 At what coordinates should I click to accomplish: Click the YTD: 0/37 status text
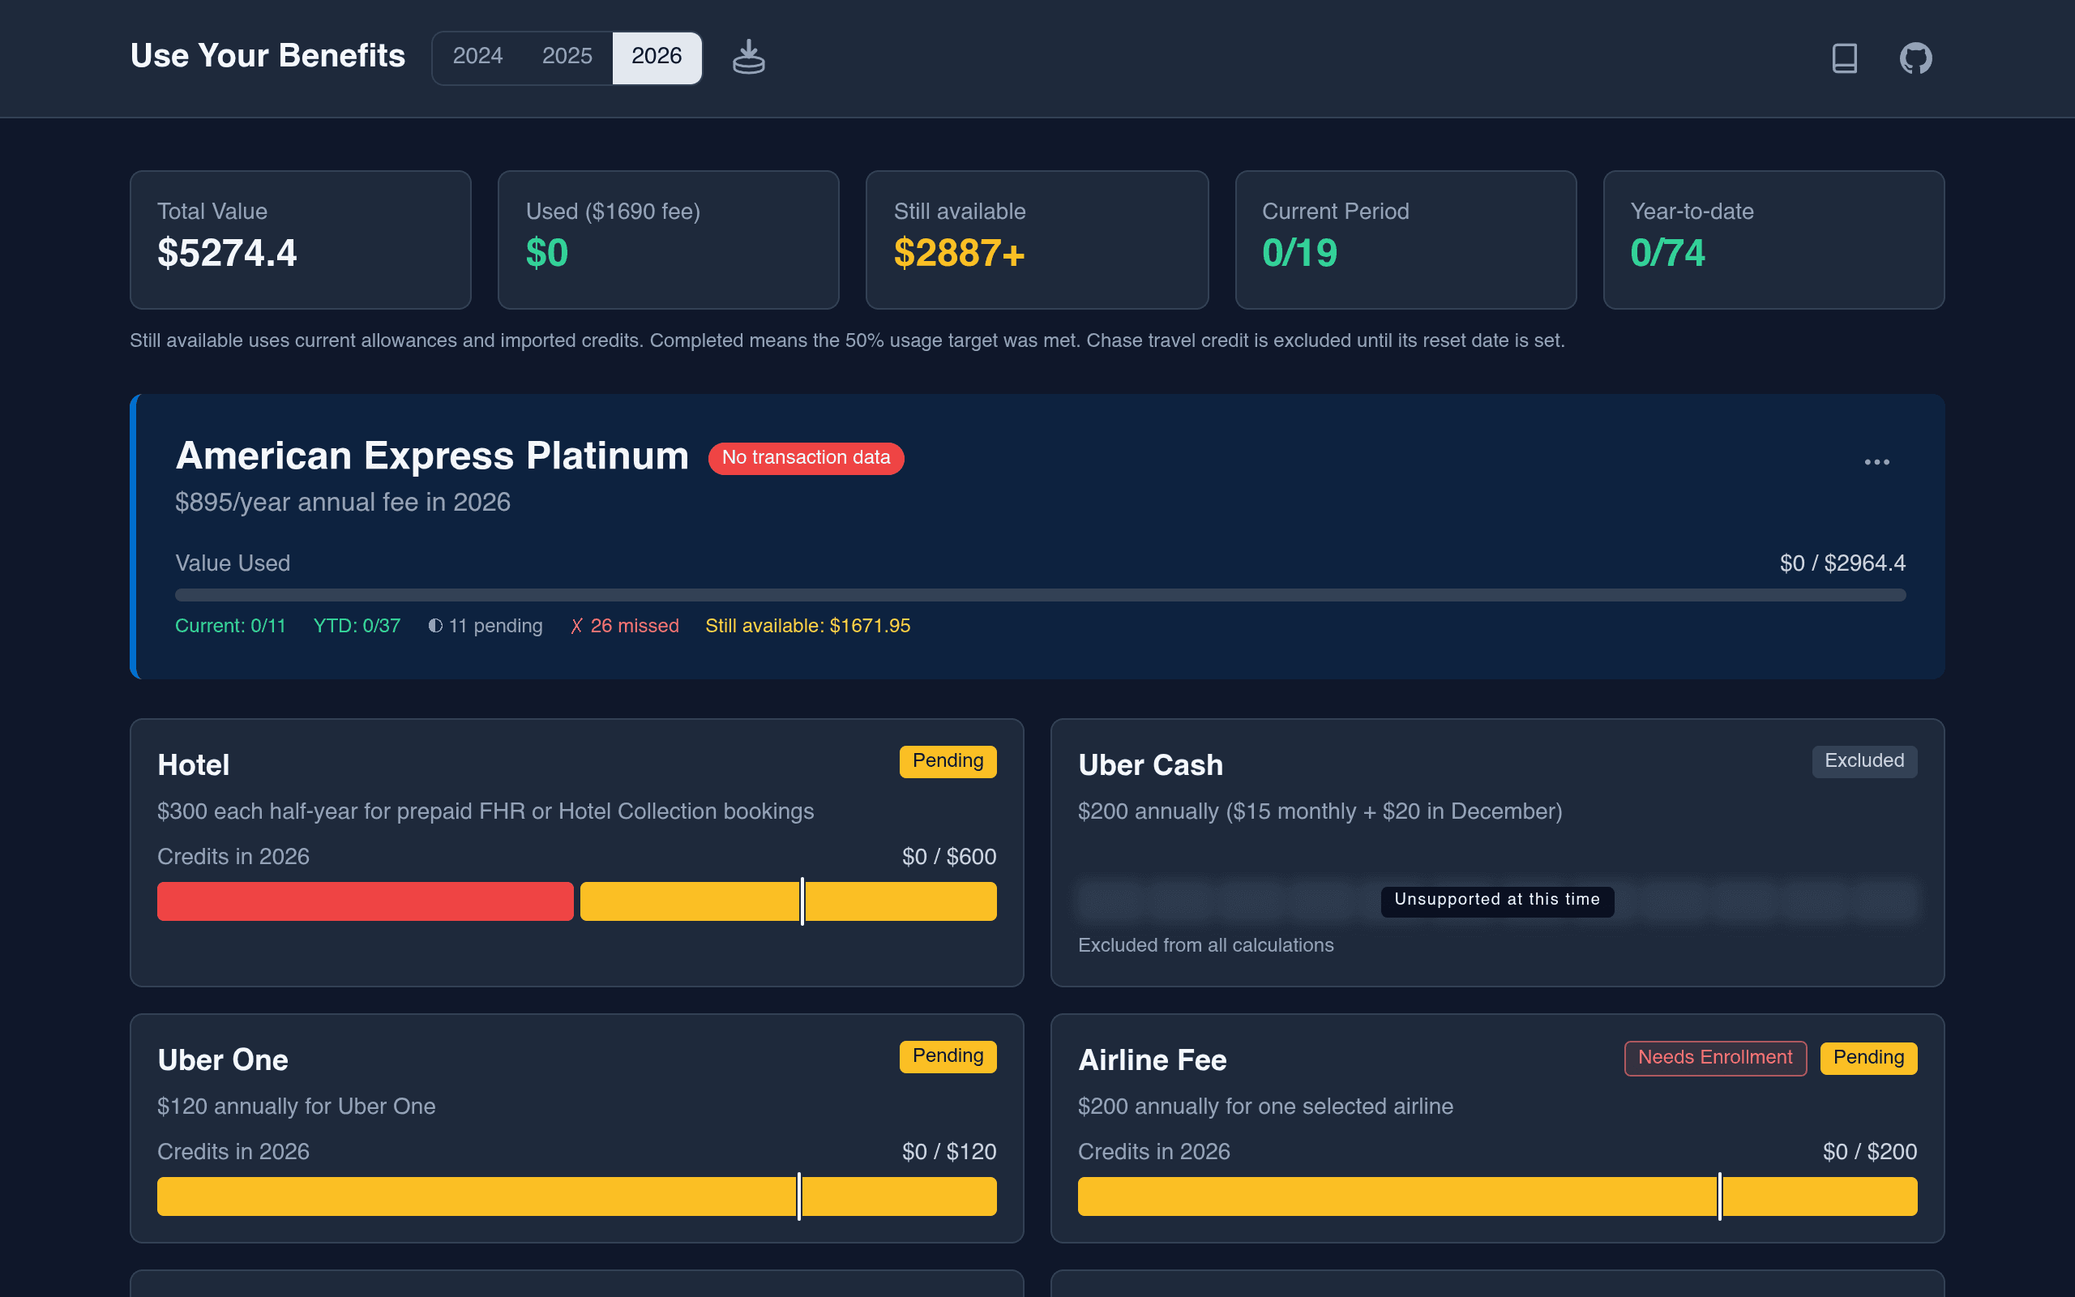coord(357,626)
